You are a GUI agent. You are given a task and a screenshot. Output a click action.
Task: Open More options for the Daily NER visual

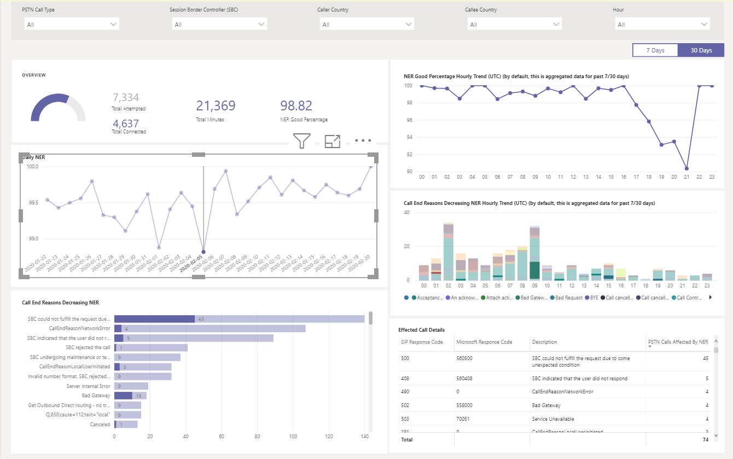pyautogui.click(x=362, y=140)
